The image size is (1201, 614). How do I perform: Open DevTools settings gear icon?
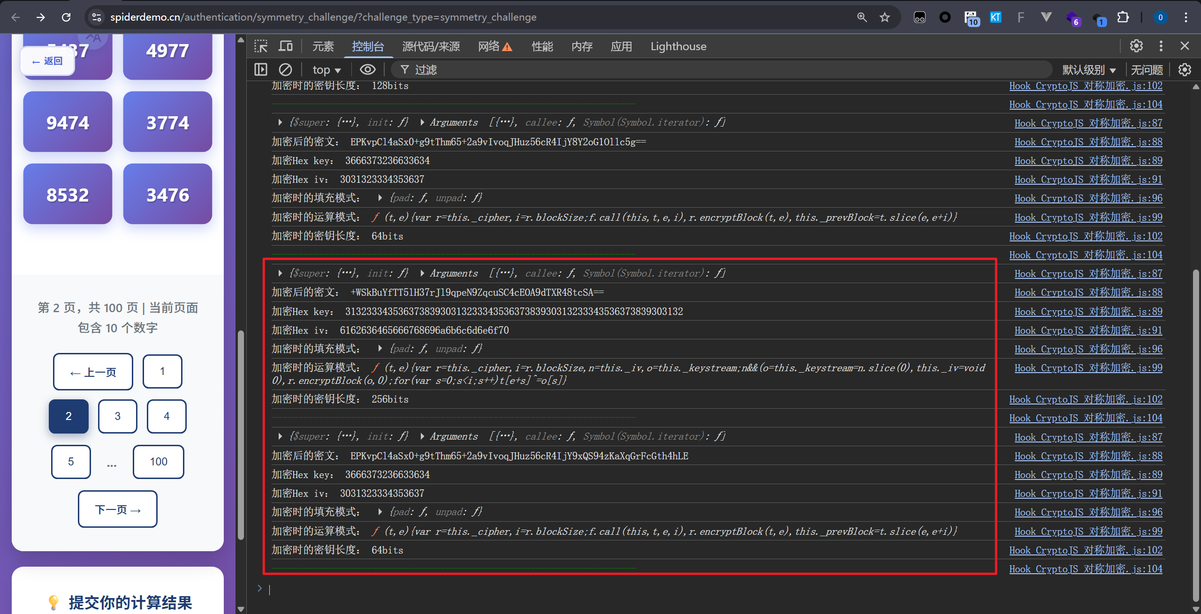[1136, 46]
